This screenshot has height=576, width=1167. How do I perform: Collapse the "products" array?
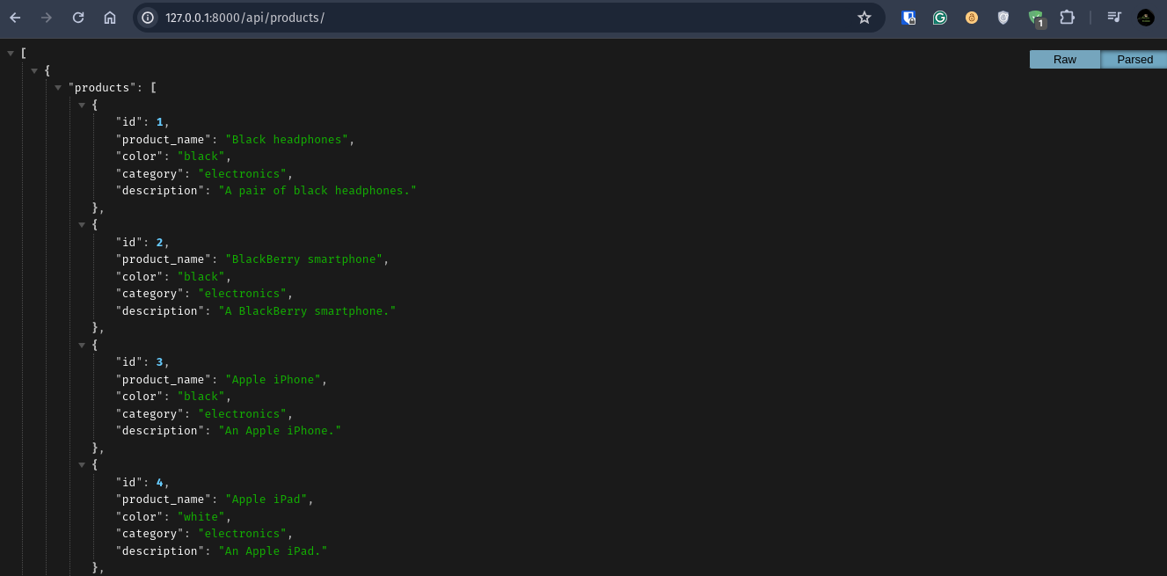point(58,88)
